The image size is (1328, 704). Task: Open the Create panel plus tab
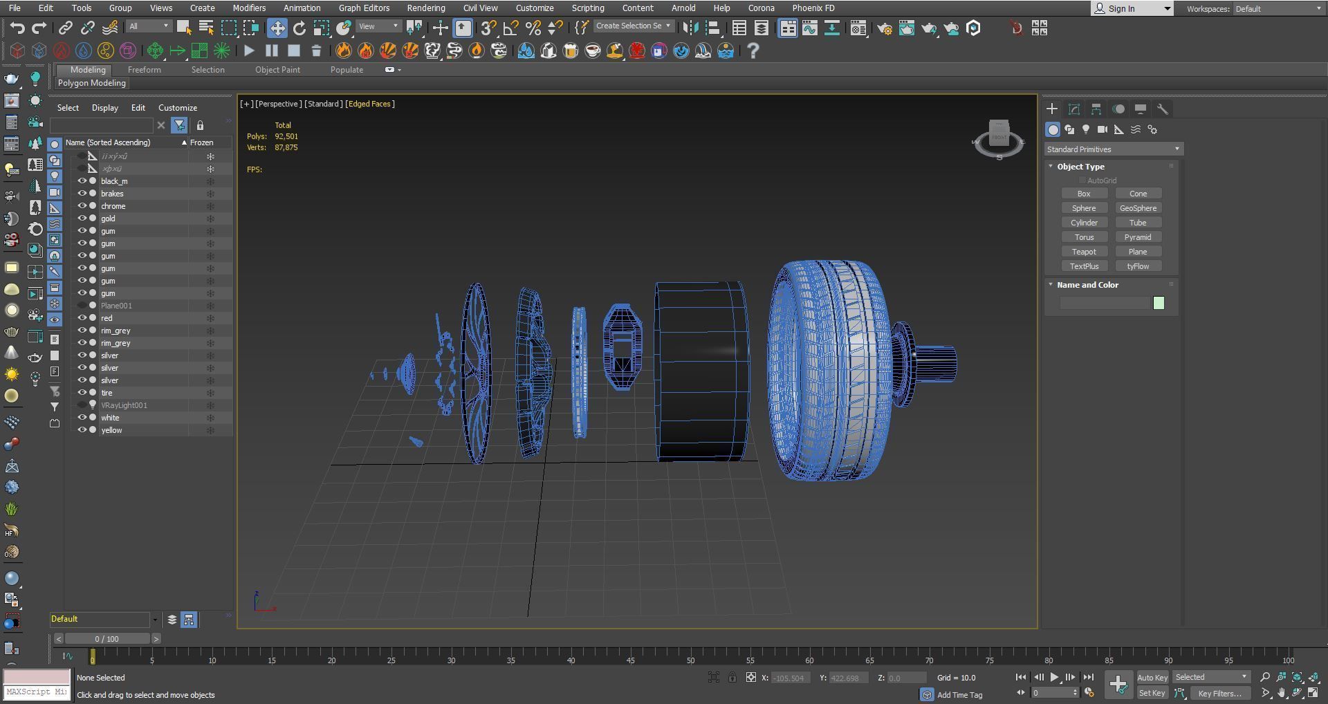coord(1052,109)
